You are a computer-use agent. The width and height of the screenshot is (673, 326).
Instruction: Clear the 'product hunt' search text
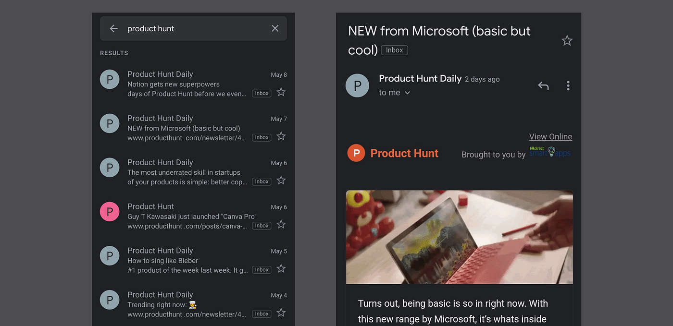[x=275, y=28]
